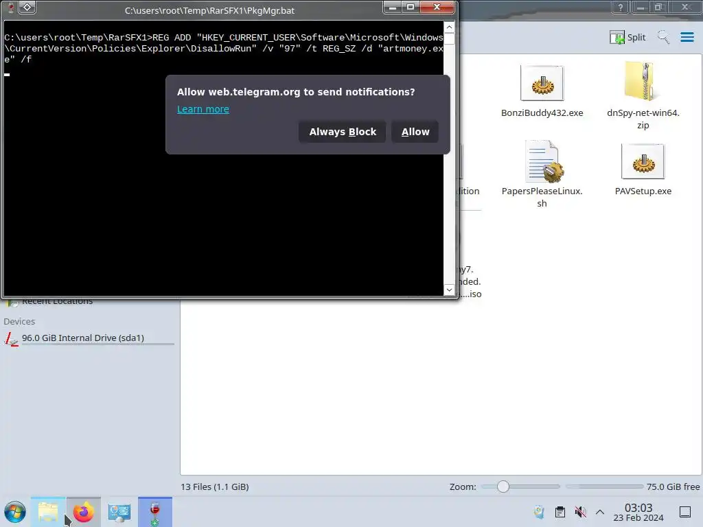Viewport: 703px width, 527px height.
Task: Switch to Firefox in the taskbar
Action: [84, 512]
